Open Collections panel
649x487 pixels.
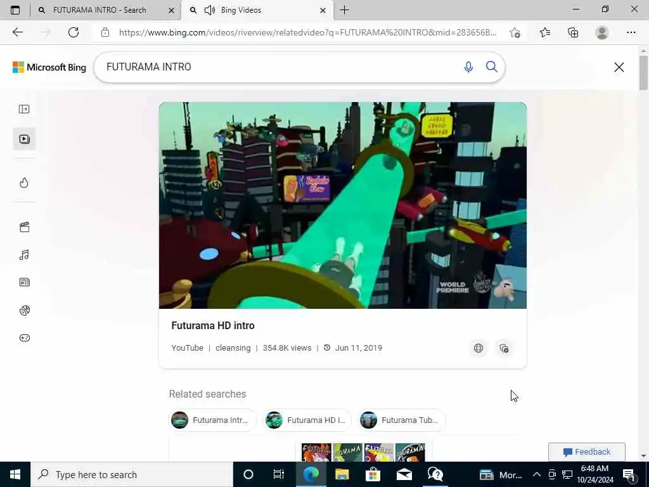point(573,32)
